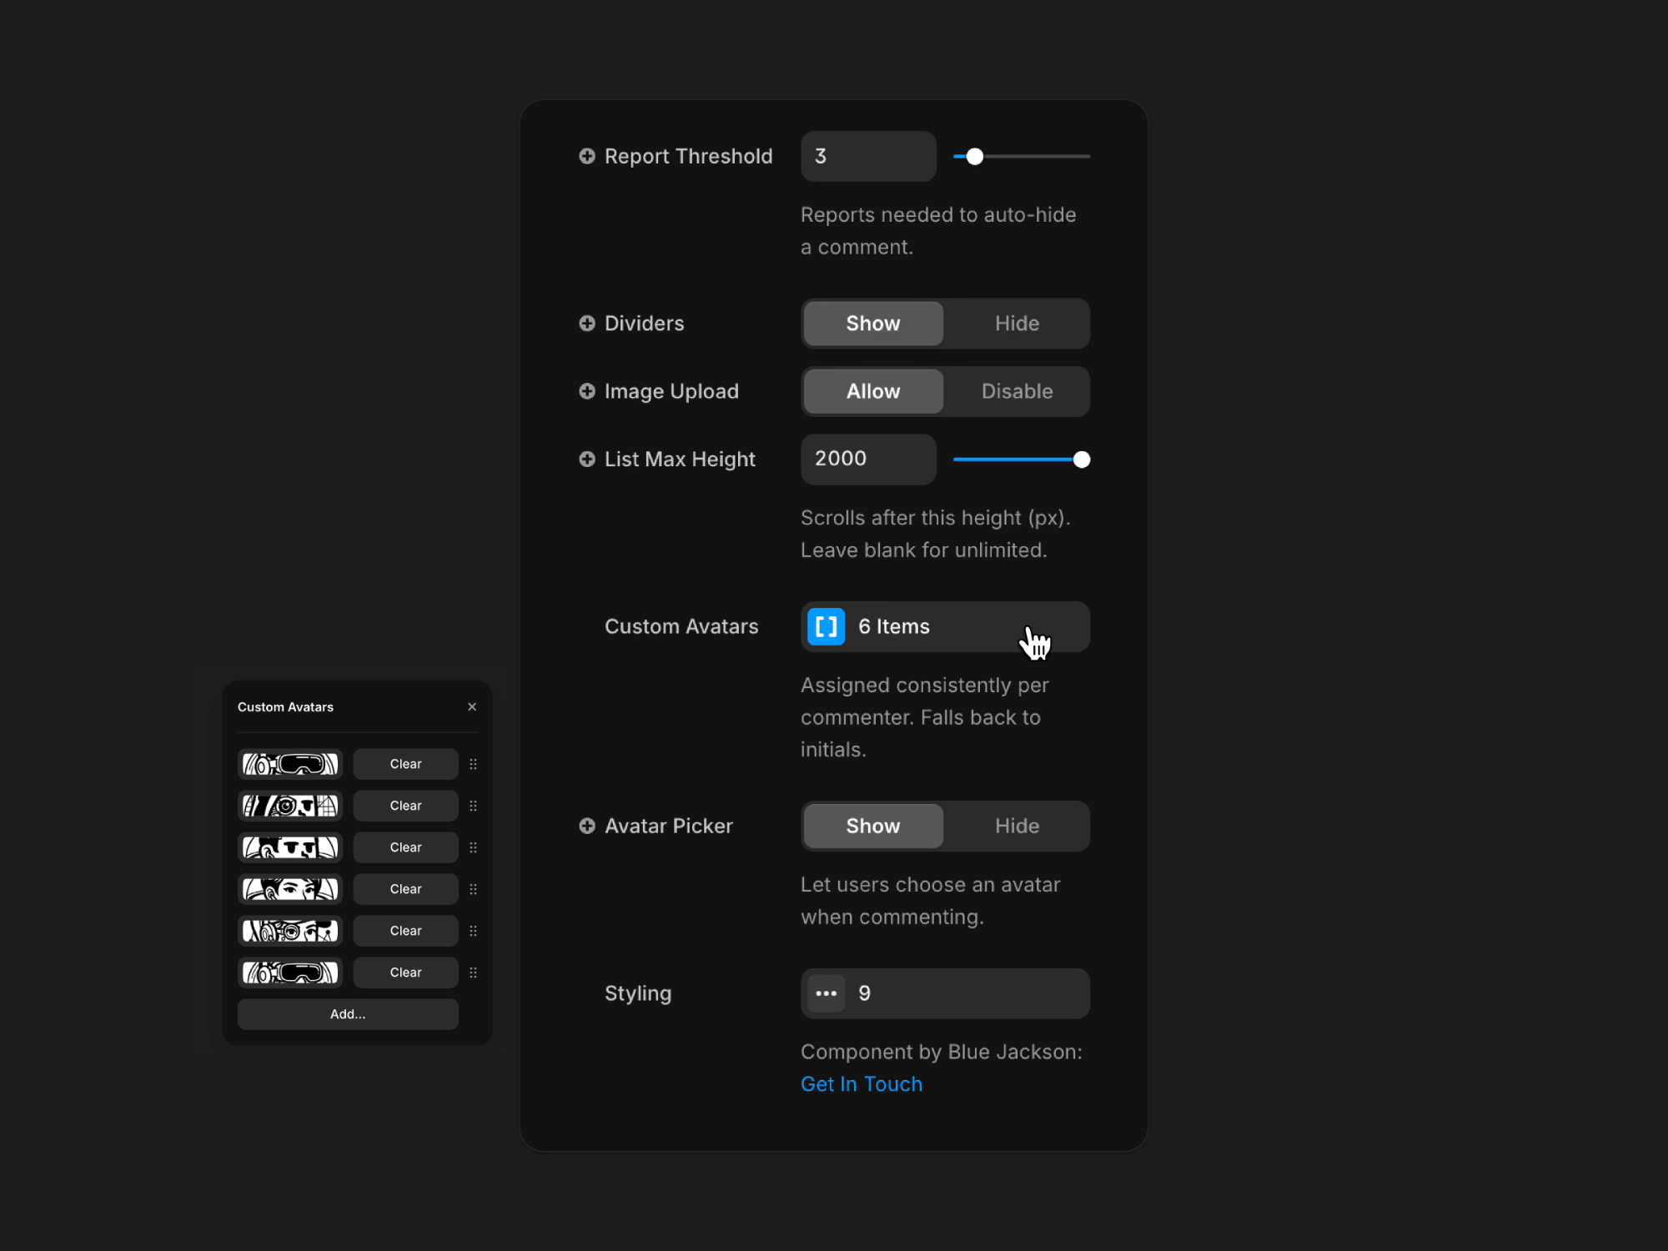Clear the first custom avatar
1668x1251 pixels.
click(405, 763)
